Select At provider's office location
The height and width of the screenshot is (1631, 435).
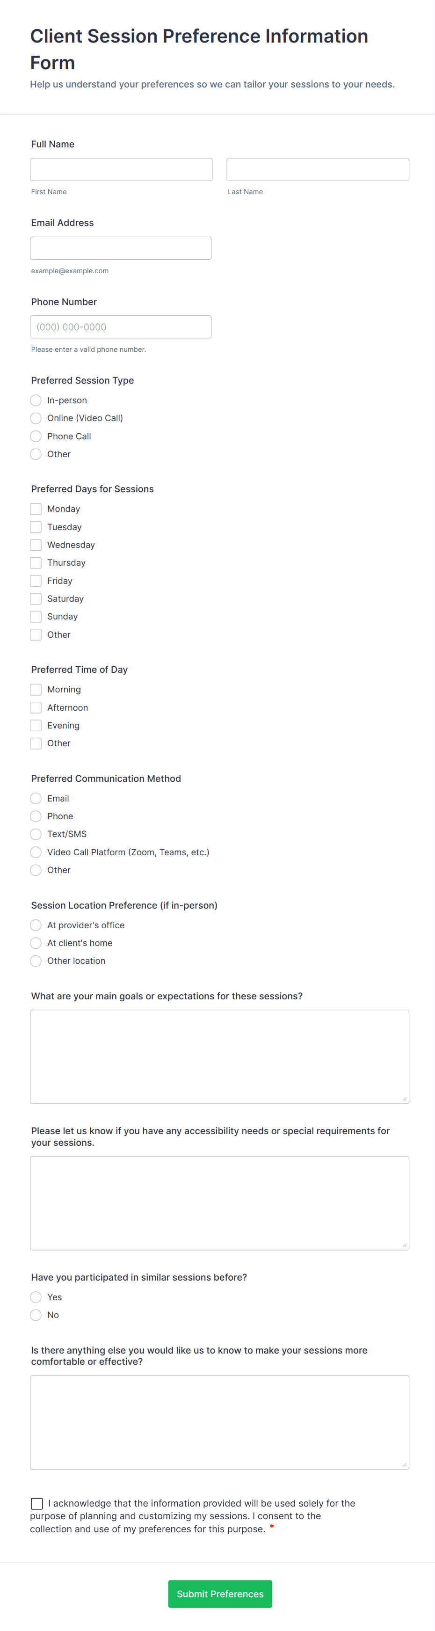tap(36, 925)
